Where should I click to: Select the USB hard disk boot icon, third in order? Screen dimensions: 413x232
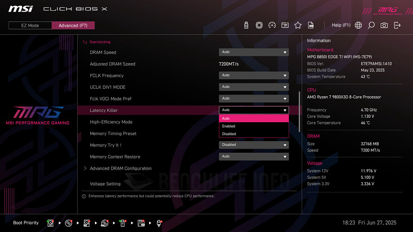click(x=87, y=223)
